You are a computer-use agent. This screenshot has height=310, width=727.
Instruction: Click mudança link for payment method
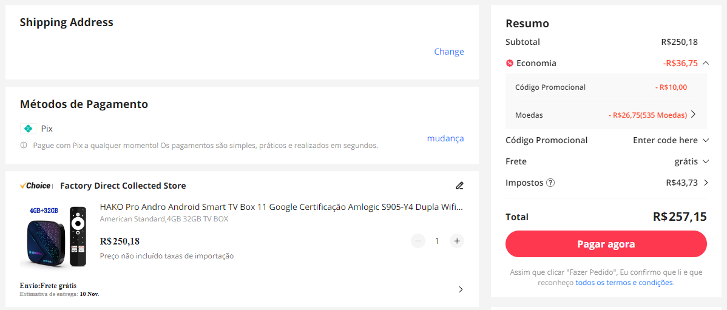pyautogui.click(x=445, y=138)
